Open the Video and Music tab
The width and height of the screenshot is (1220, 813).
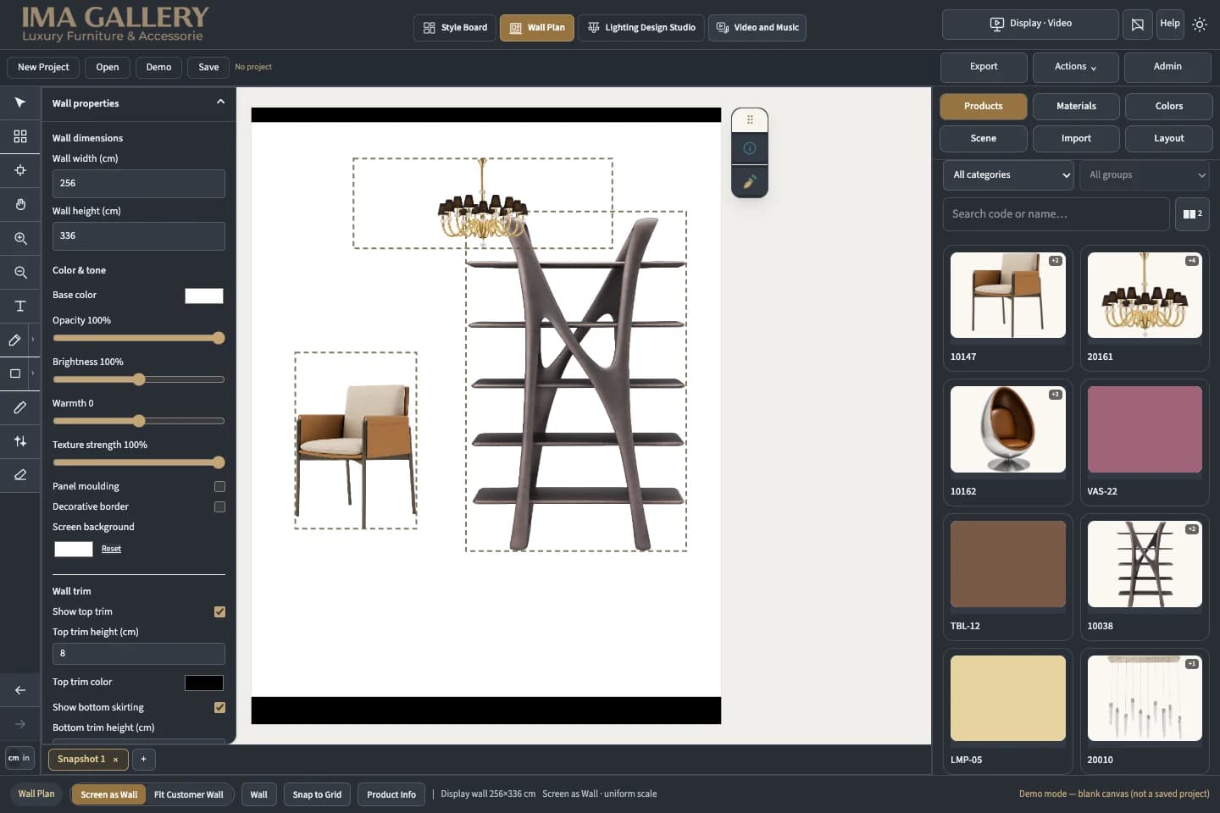757,28
